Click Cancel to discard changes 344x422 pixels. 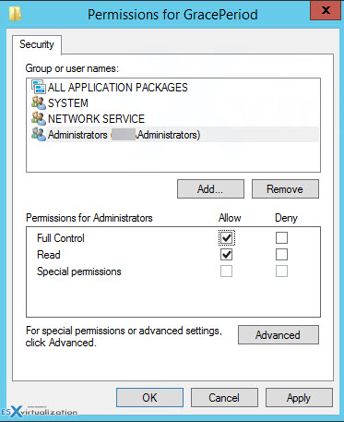(x=224, y=398)
